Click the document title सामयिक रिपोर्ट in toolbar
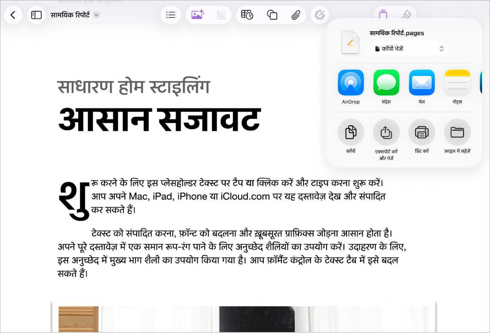This screenshot has width=490, height=333. (70, 15)
